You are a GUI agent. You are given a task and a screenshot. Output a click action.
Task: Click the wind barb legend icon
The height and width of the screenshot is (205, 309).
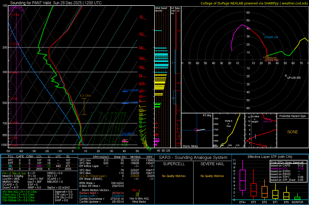coord(137,192)
